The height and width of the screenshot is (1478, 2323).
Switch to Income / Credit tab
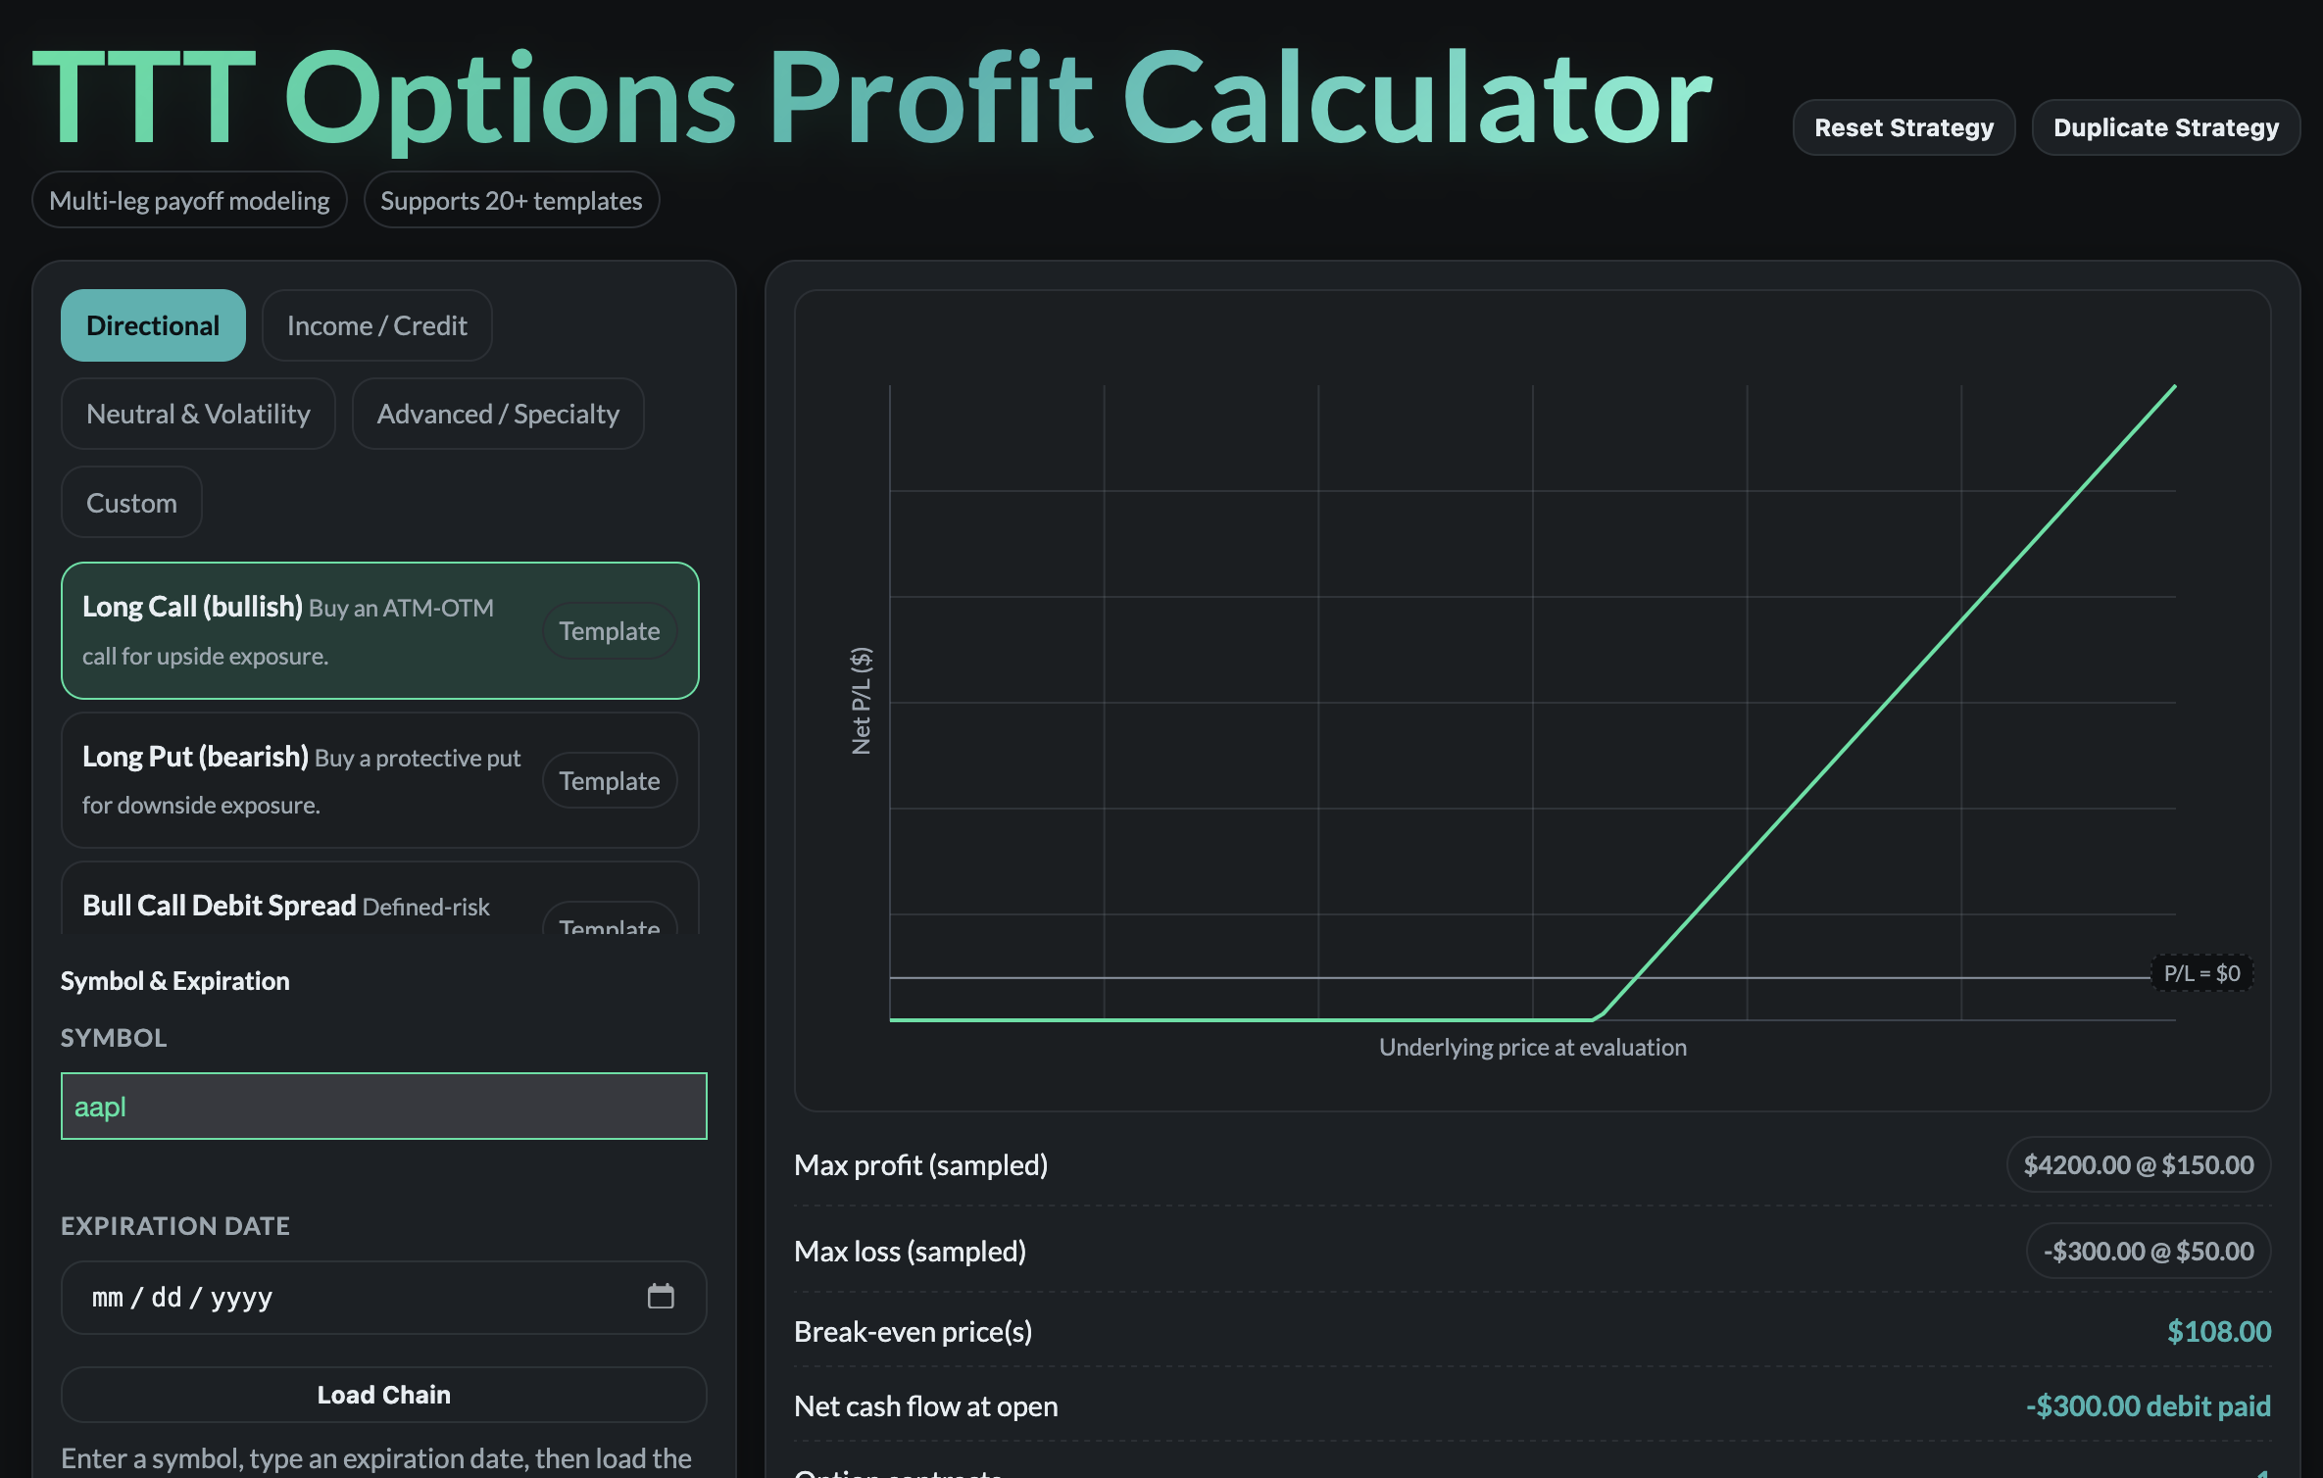[x=376, y=325]
